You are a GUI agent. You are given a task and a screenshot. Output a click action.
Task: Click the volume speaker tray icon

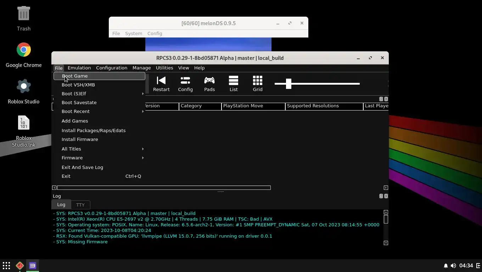click(x=453, y=266)
